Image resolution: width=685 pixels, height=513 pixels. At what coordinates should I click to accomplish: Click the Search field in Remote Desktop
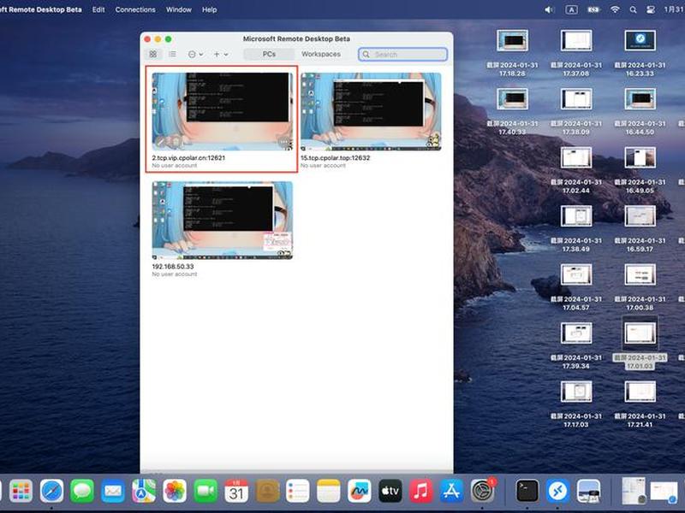point(402,54)
